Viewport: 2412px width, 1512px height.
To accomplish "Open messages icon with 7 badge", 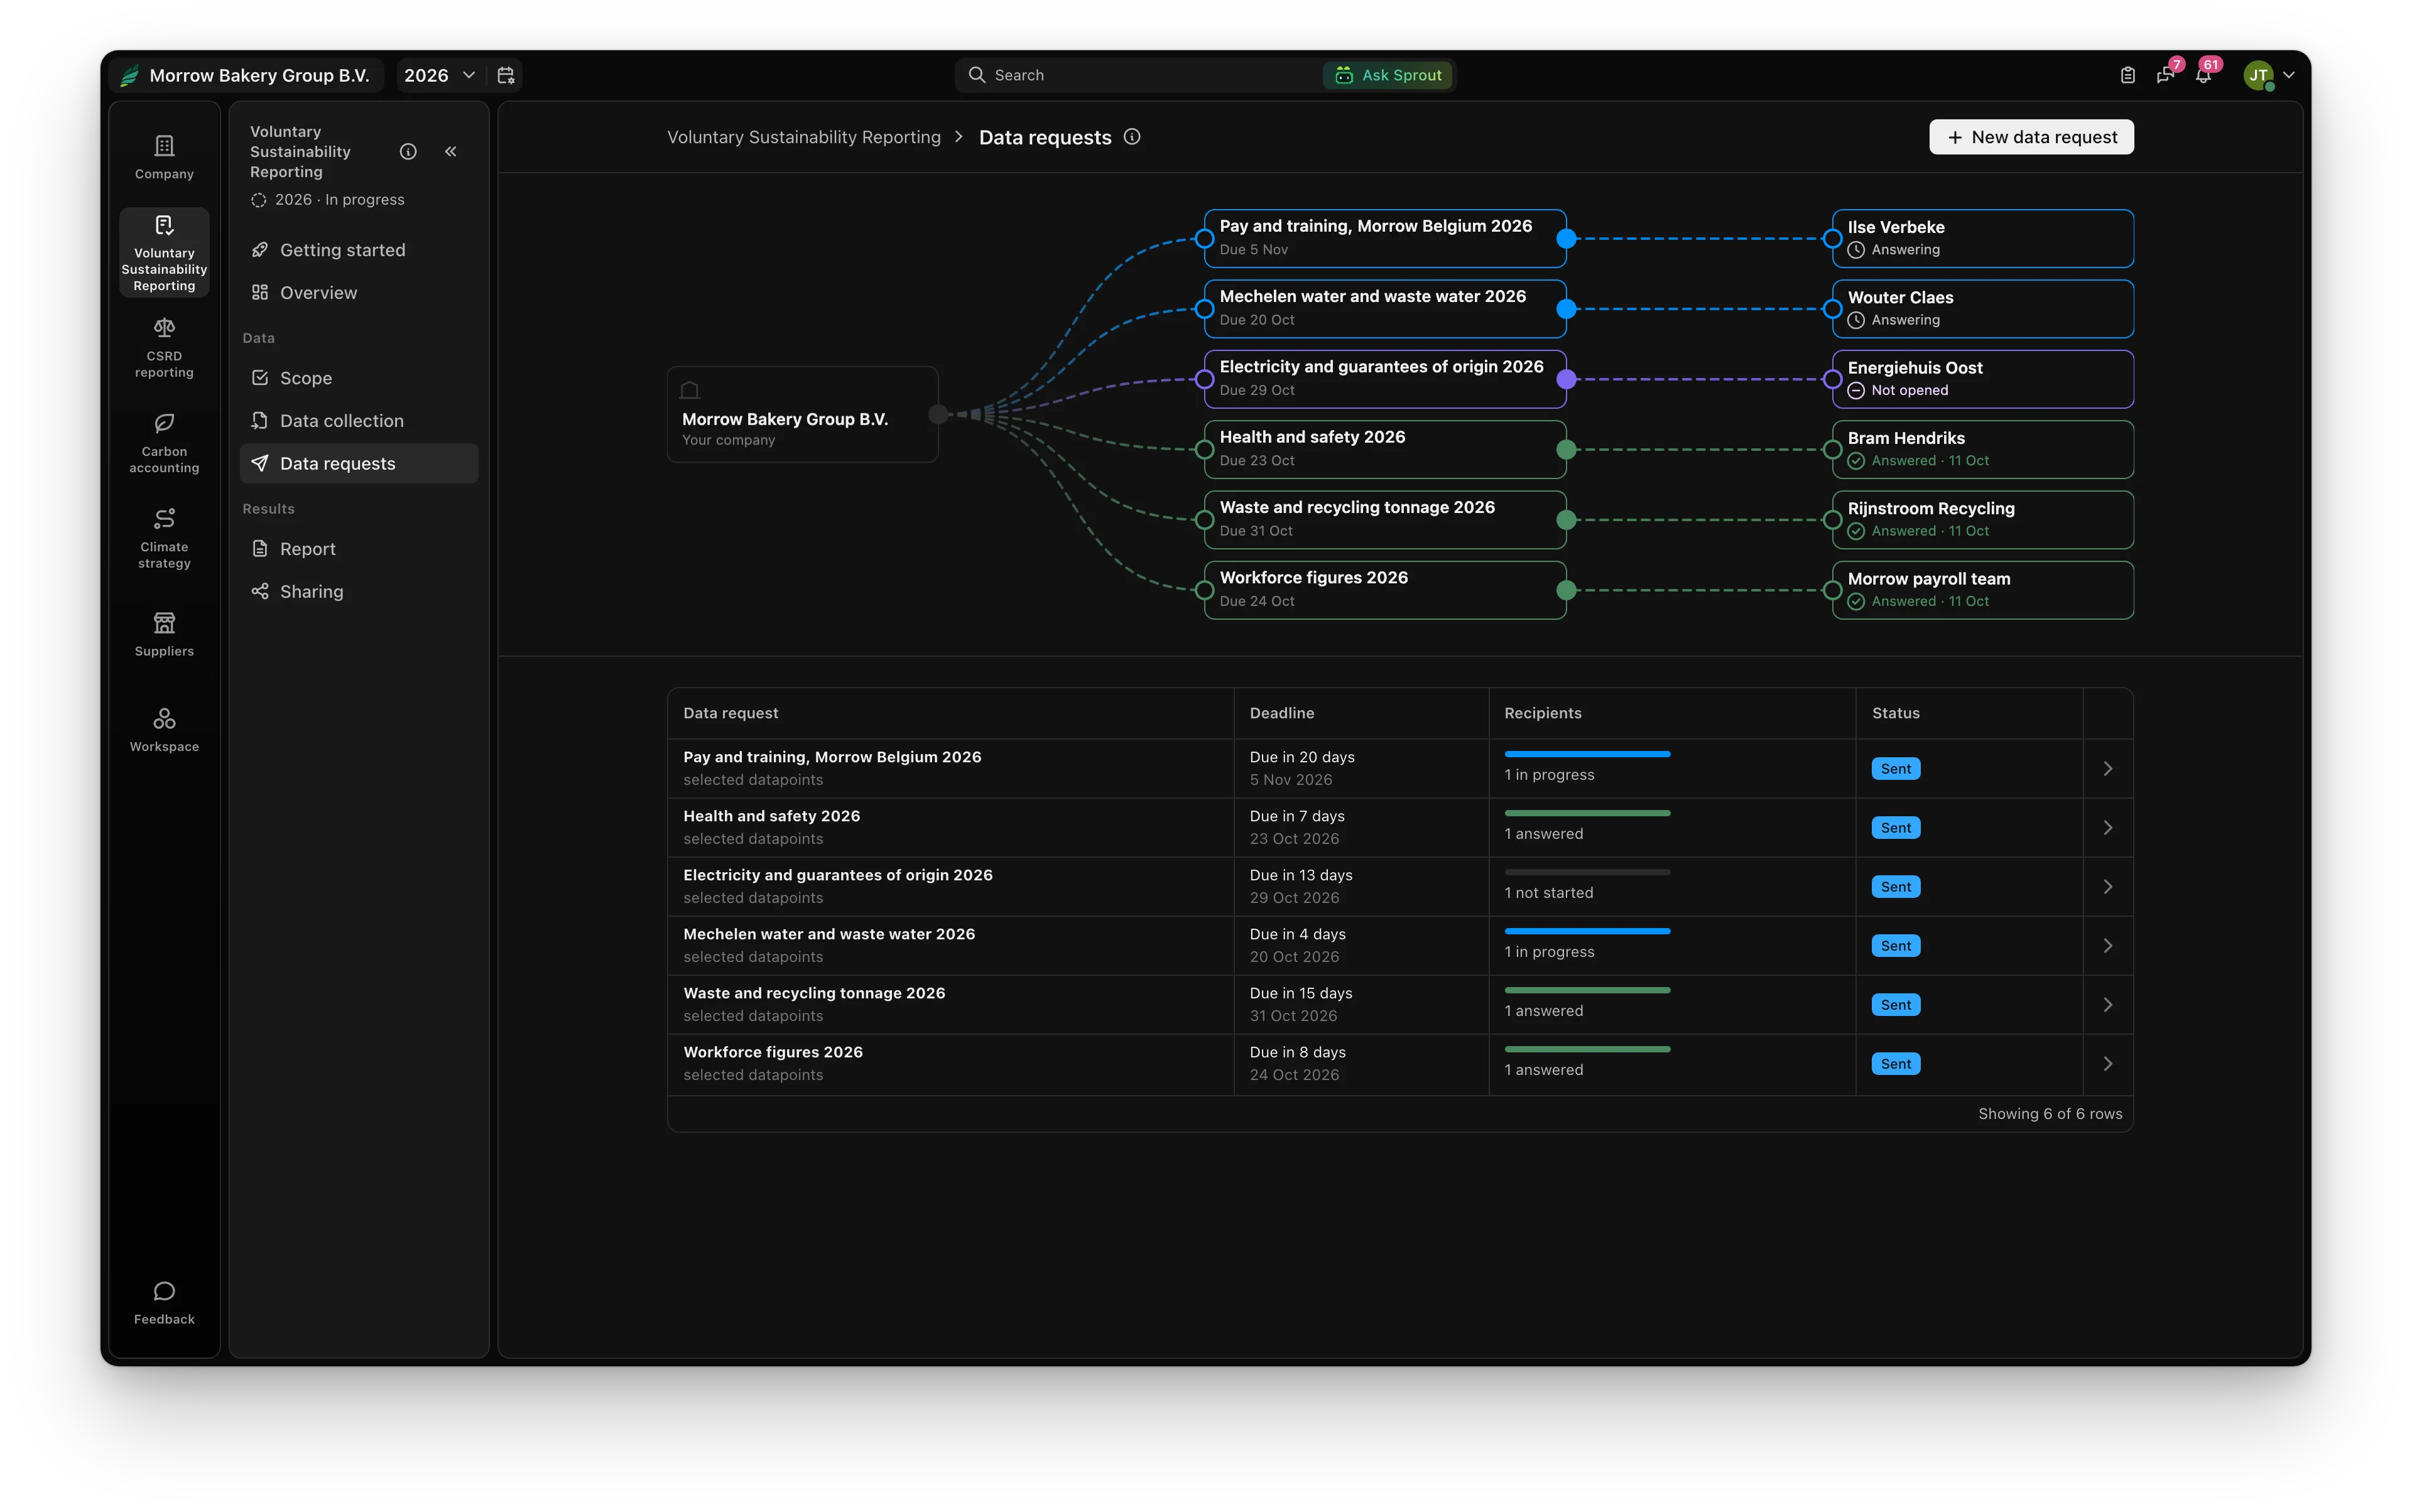I will point(2166,75).
